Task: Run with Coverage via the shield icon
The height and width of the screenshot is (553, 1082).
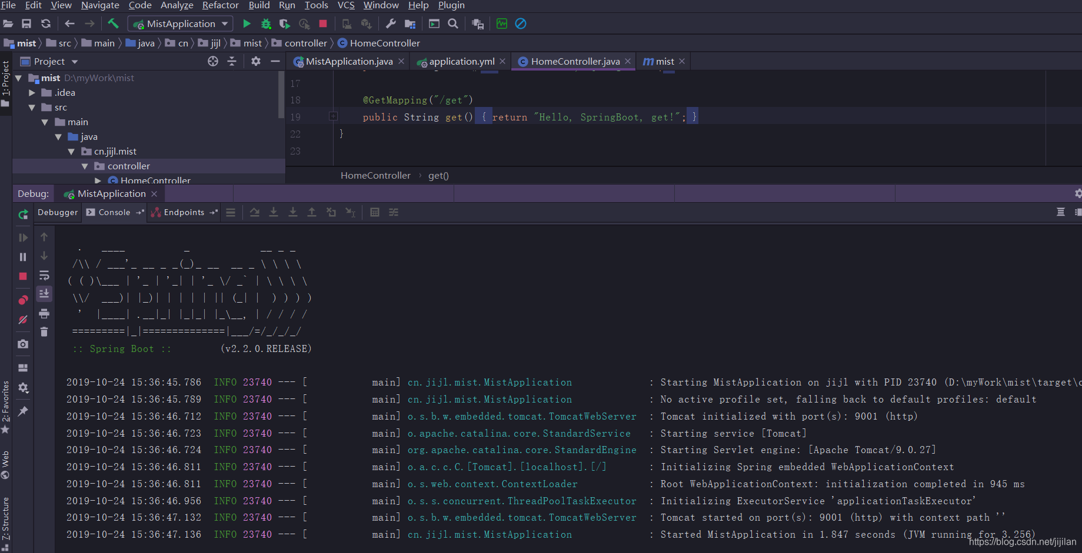Action: [285, 24]
